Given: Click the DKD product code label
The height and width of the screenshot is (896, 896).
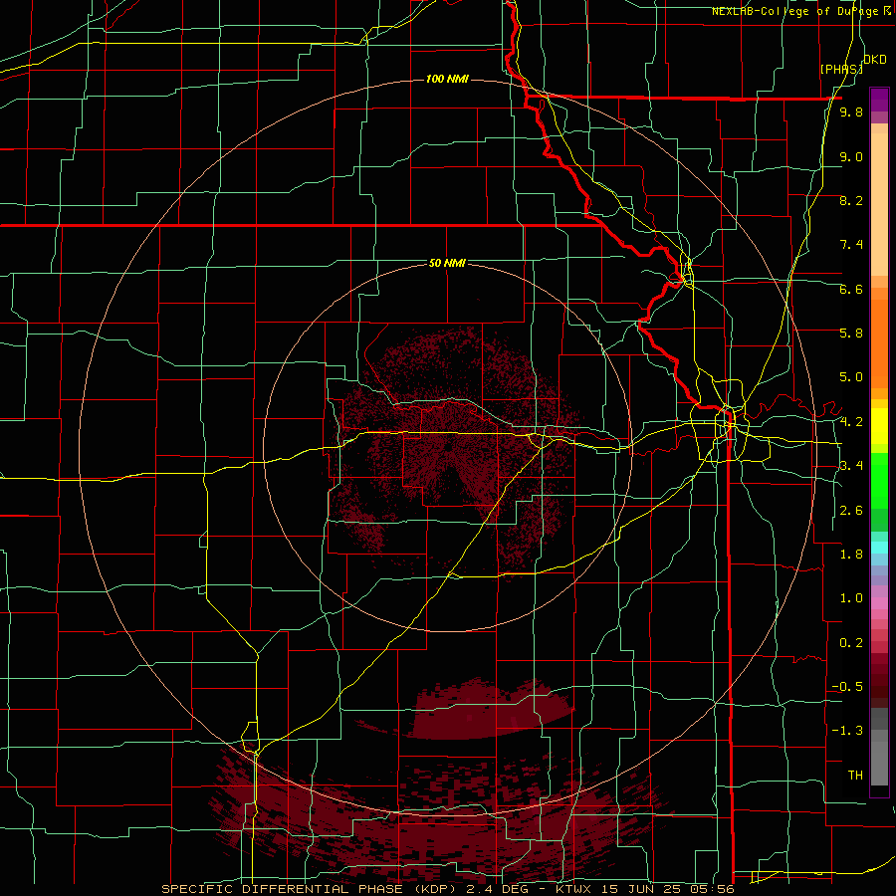Looking at the screenshot, I should [875, 60].
